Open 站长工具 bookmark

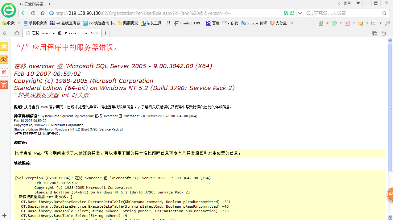[x=156, y=23]
